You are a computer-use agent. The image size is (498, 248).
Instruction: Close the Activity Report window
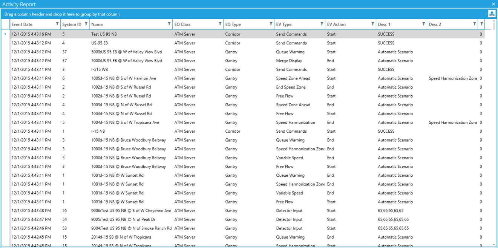(x=493, y=4)
